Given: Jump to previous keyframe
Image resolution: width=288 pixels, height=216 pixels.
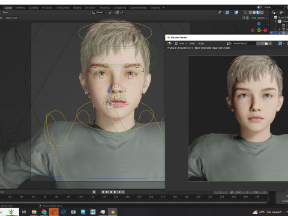Looking at the screenshot, I should (x=107, y=192).
